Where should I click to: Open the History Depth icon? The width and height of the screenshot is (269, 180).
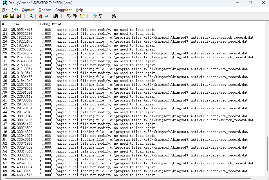click(101, 16)
